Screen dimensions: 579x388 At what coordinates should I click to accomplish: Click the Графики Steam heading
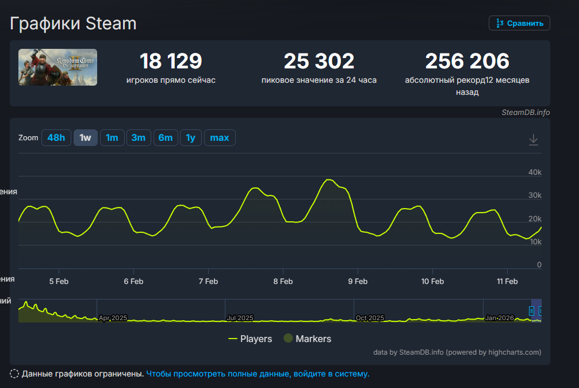[x=73, y=23]
